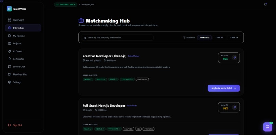Click the 80% Vector Fit score
The width and height of the screenshot is (276, 135).
pos(225,59)
